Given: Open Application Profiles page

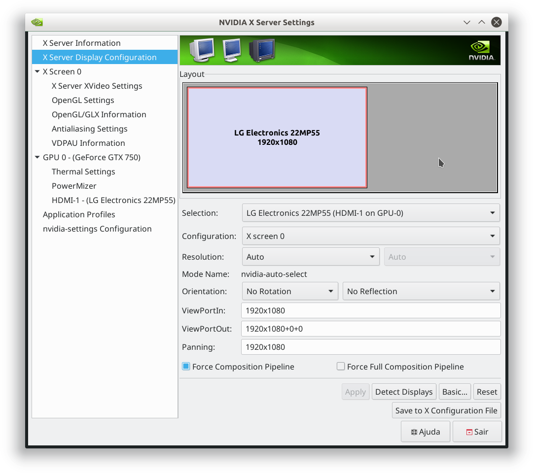Looking at the screenshot, I should (x=79, y=214).
